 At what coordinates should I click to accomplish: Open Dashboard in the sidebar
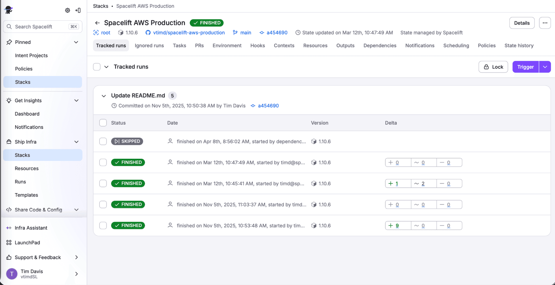coord(27,114)
